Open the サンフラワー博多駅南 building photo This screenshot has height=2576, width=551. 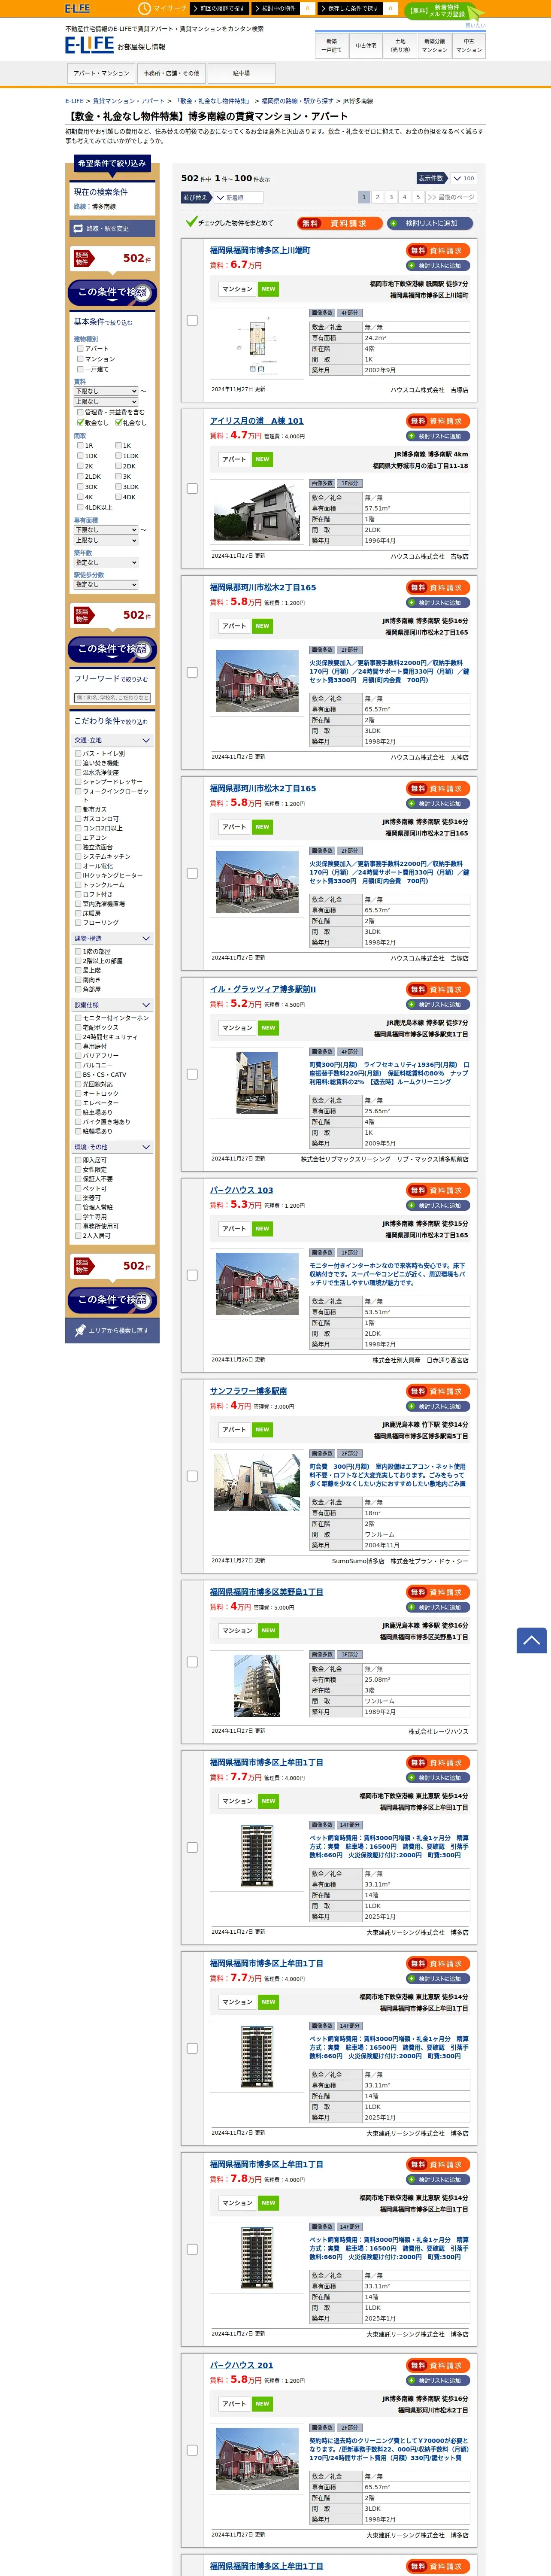coord(257,1482)
